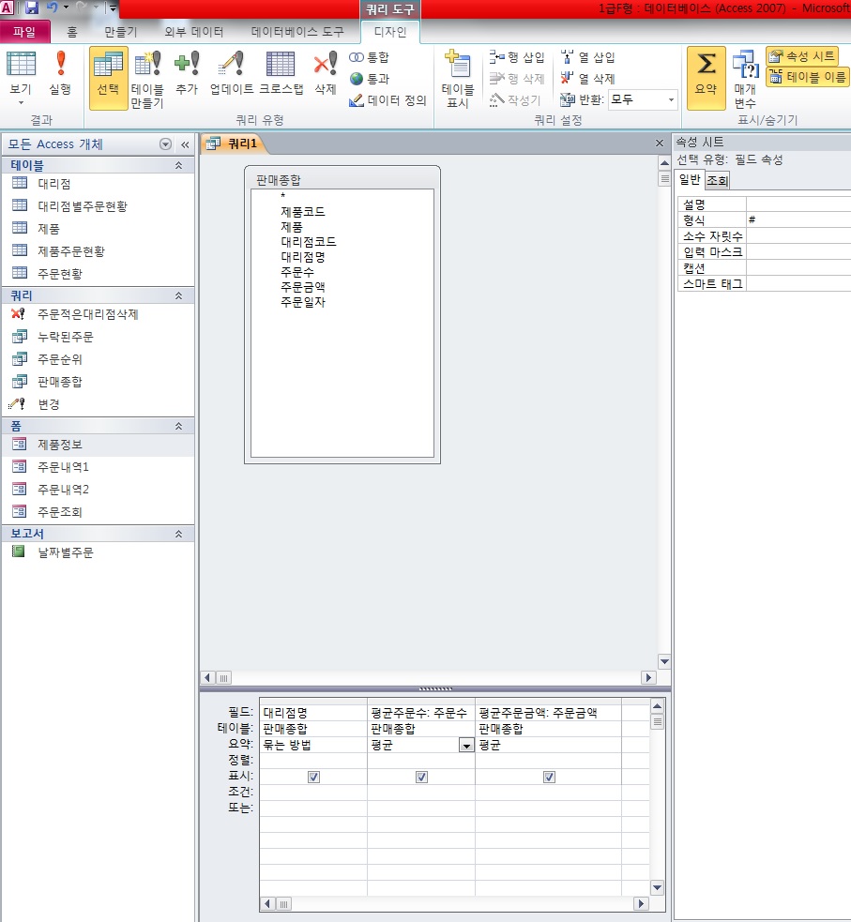Viewport: 851px width, 922px height.
Task: Click the 삭제 query type icon
Action: pyautogui.click(x=325, y=73)
